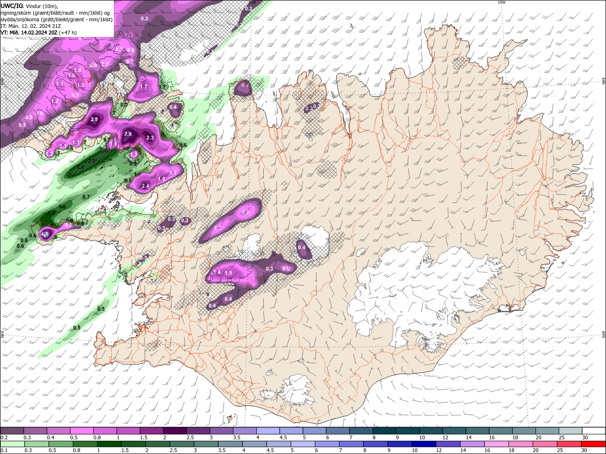606x454 pixels.
Task: Click the 2.9 snow maximum label
Action: pyautogui.click(x=127, y=134)
